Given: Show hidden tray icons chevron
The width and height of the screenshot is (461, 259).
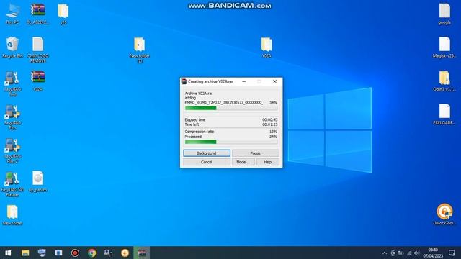Looking at the screenshot, I should (385, 253).
